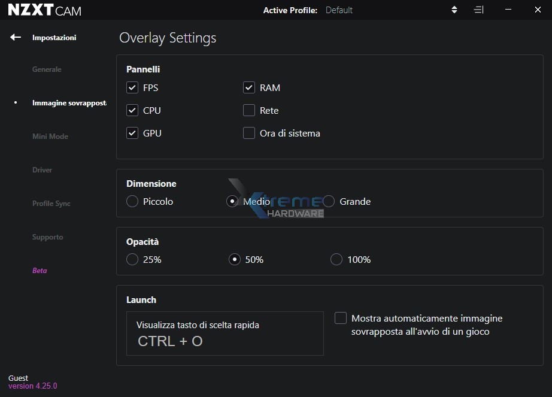Toggle the GPU panel checkbox
Viewport: 552px width, 397px height.
click(x=132, y=134)
